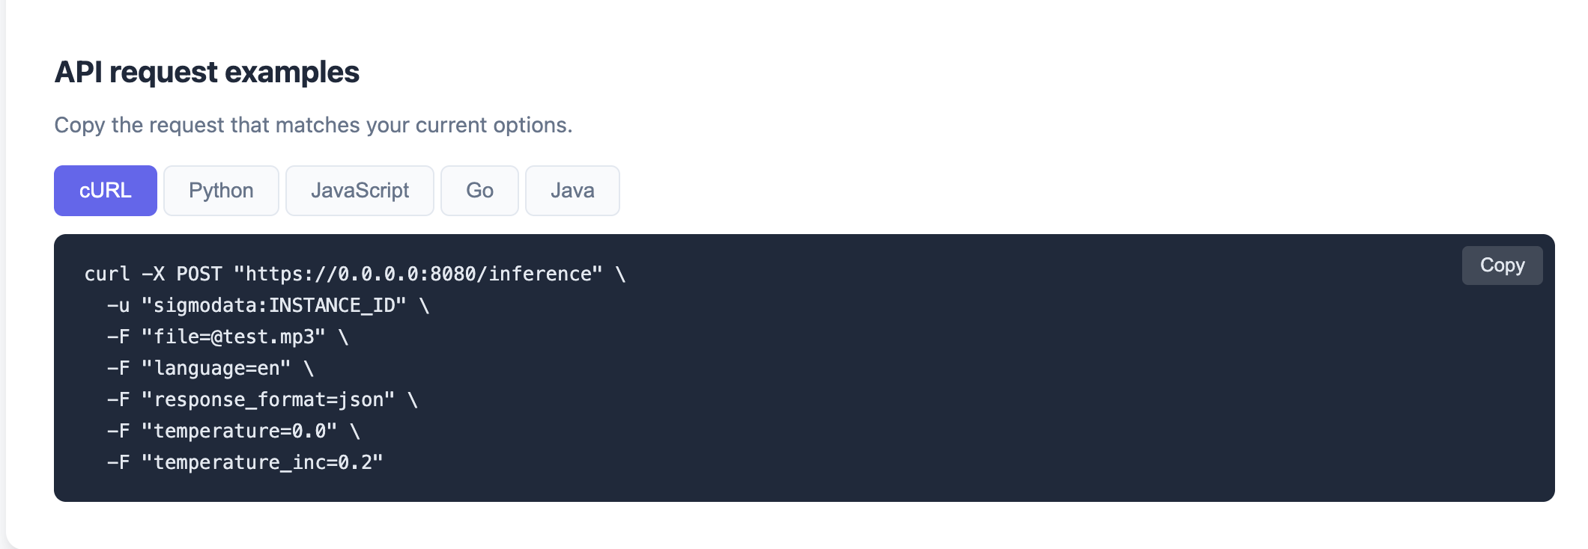
Task: Click the 8080 port number in URL
Action: point(453,274)
